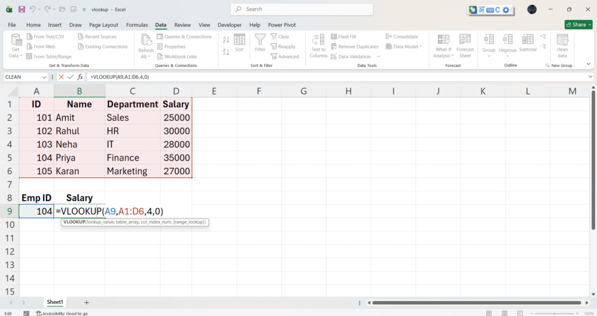Click Remove Duplicates
This screenshot has height=316, width=597.
[354, 47]
